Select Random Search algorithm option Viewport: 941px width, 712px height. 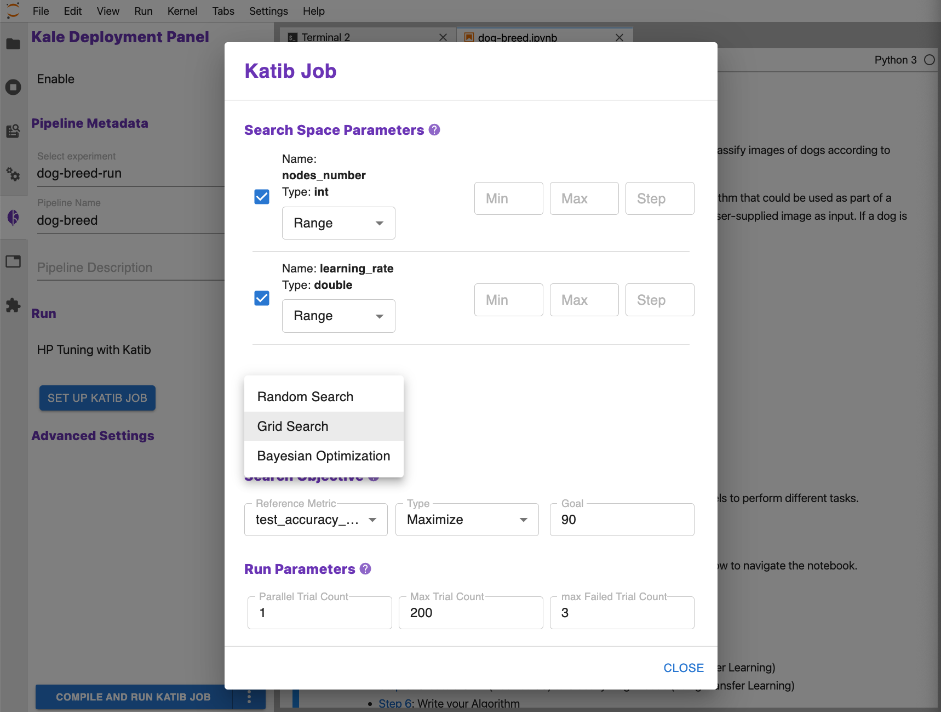click(324, 397)
